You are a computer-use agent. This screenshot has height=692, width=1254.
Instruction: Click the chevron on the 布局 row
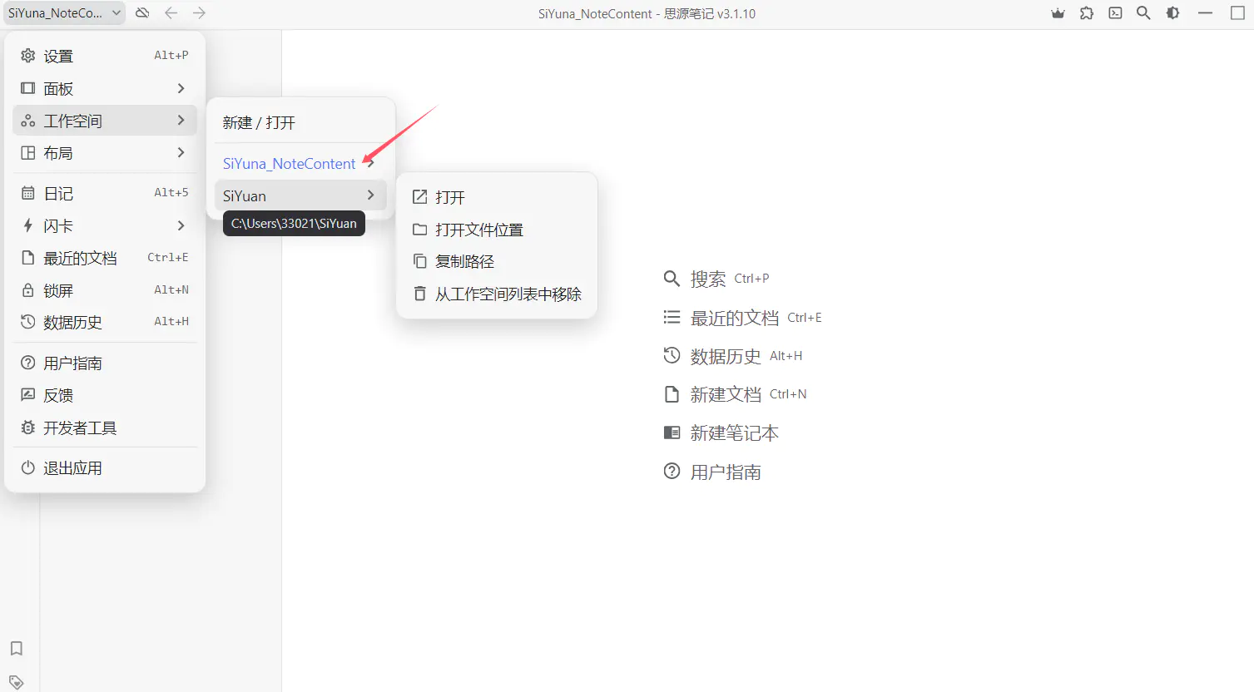[x=181, y=153]
